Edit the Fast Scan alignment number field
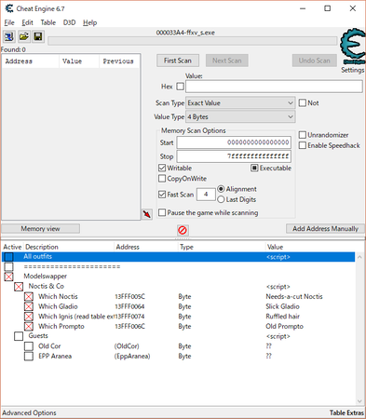The width and height of the screenshot is (366, 419). pos(206,195)
